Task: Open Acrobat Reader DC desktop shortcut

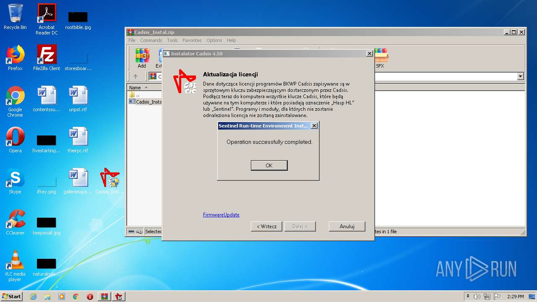Action: (47, 19)
